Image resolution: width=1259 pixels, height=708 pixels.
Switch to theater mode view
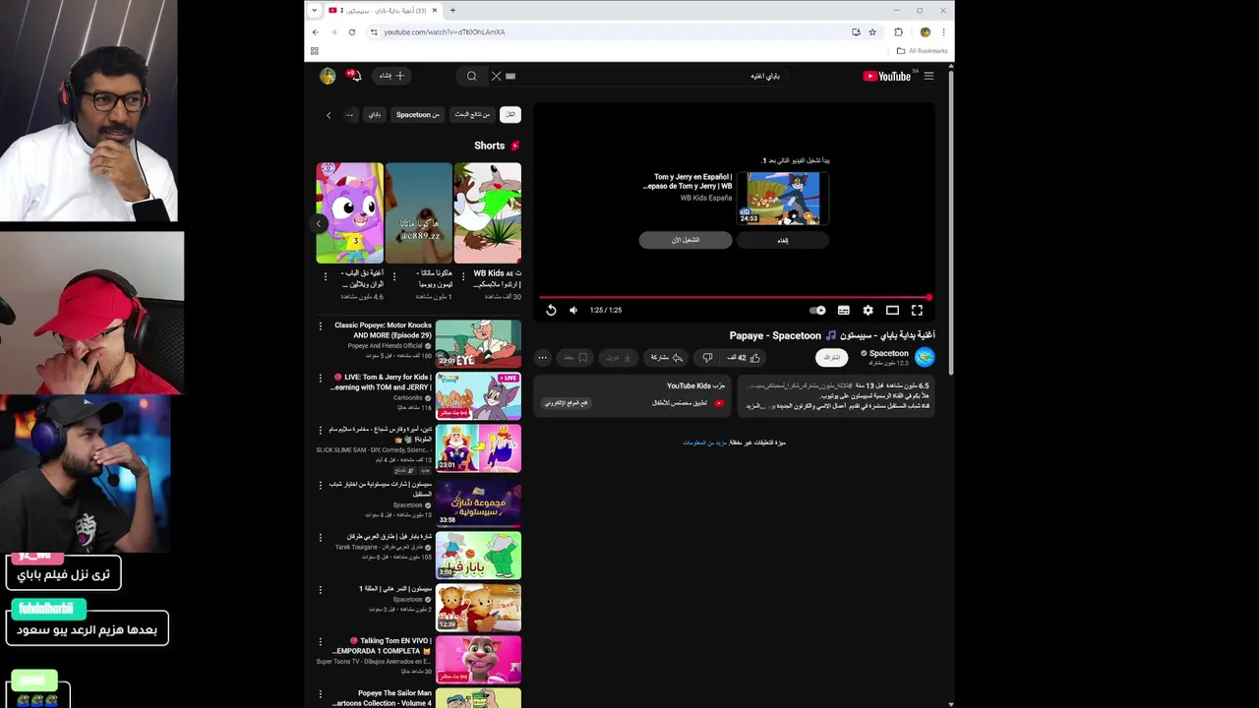coord(892,310)
